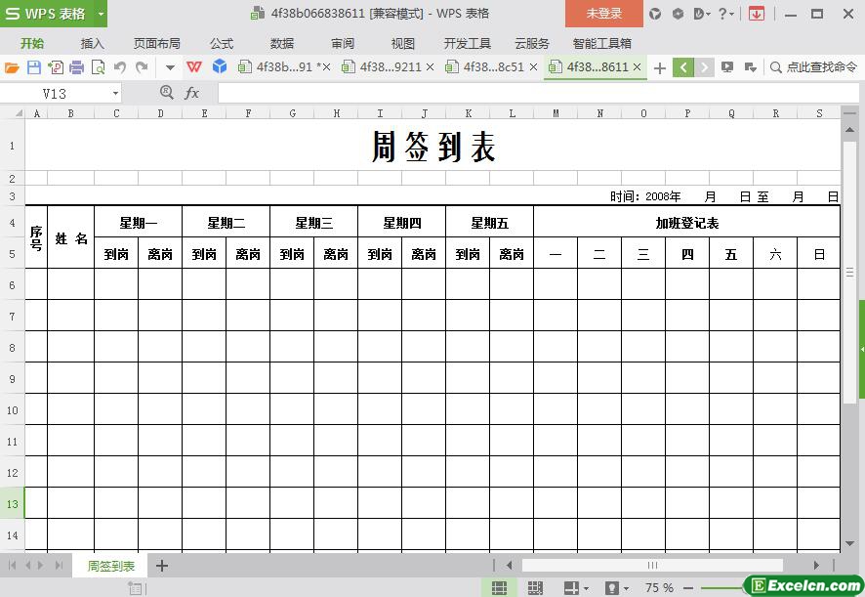Click into the formula bar input field
Viewport: 865px width, 597px height.
pyautogui.click(x=527, y=93)
